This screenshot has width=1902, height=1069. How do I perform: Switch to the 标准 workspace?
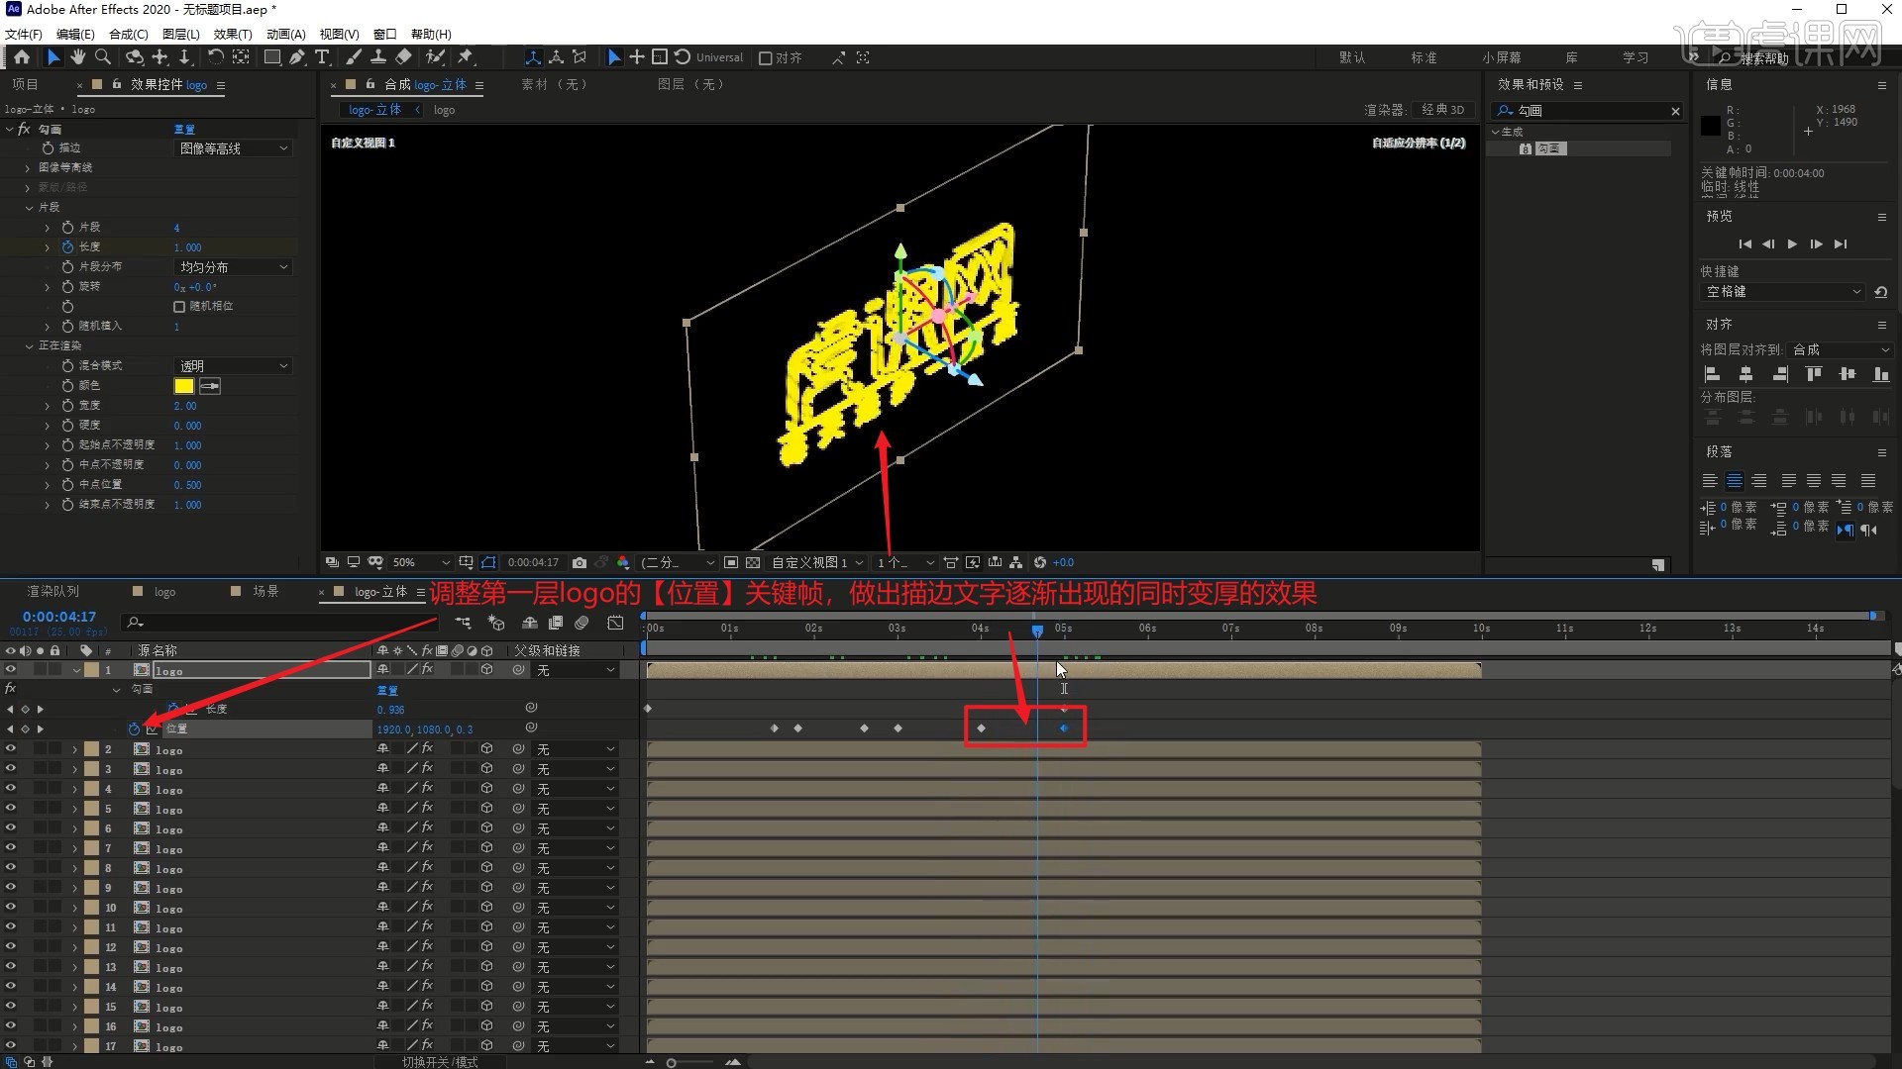pos(1424,57)
